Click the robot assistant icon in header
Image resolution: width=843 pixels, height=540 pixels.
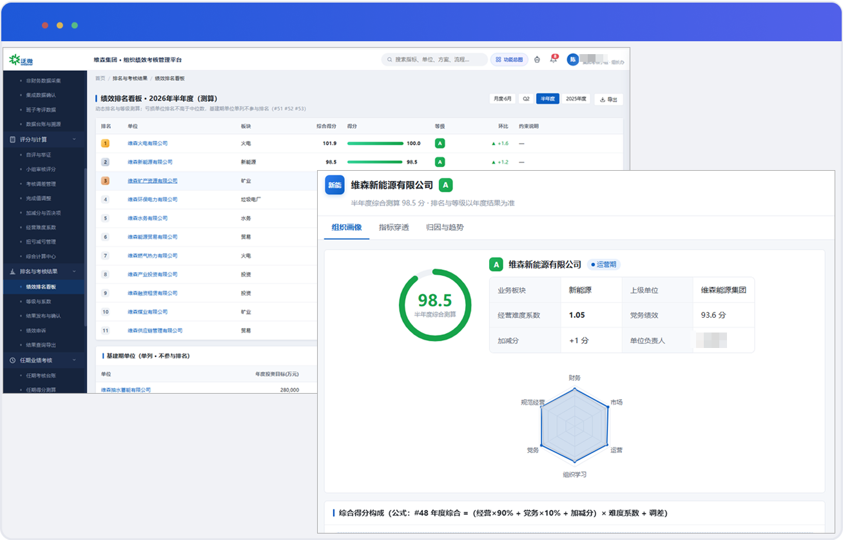click(x=538, y=60)
